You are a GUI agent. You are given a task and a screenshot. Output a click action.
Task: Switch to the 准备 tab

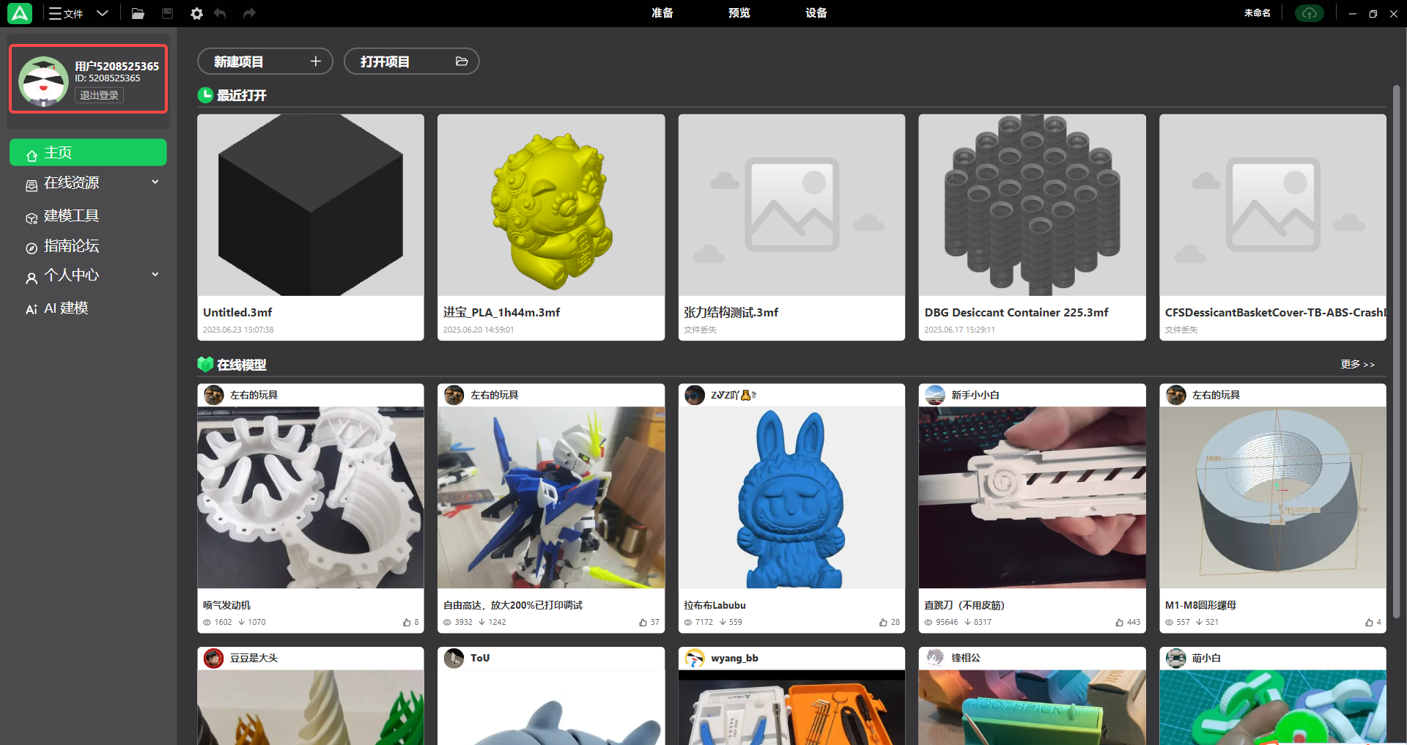click(662, 12)
